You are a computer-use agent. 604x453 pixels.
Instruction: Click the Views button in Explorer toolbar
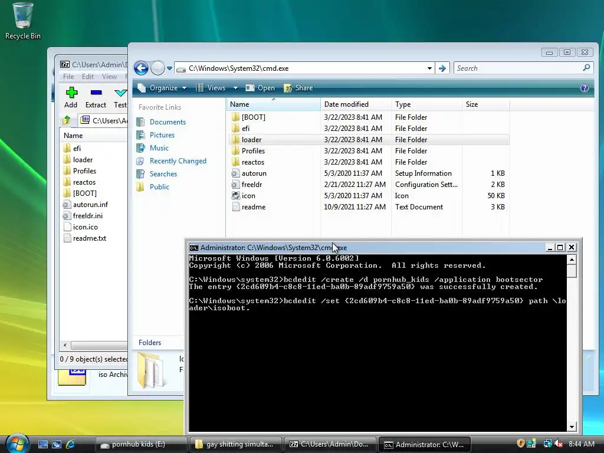(x=211, y=88)
